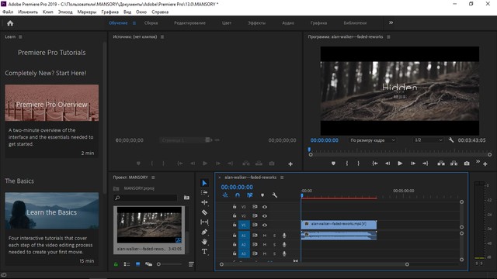Add marker in timeline panel
Viewport: 497px width, 279px height.
coord(262,195)
